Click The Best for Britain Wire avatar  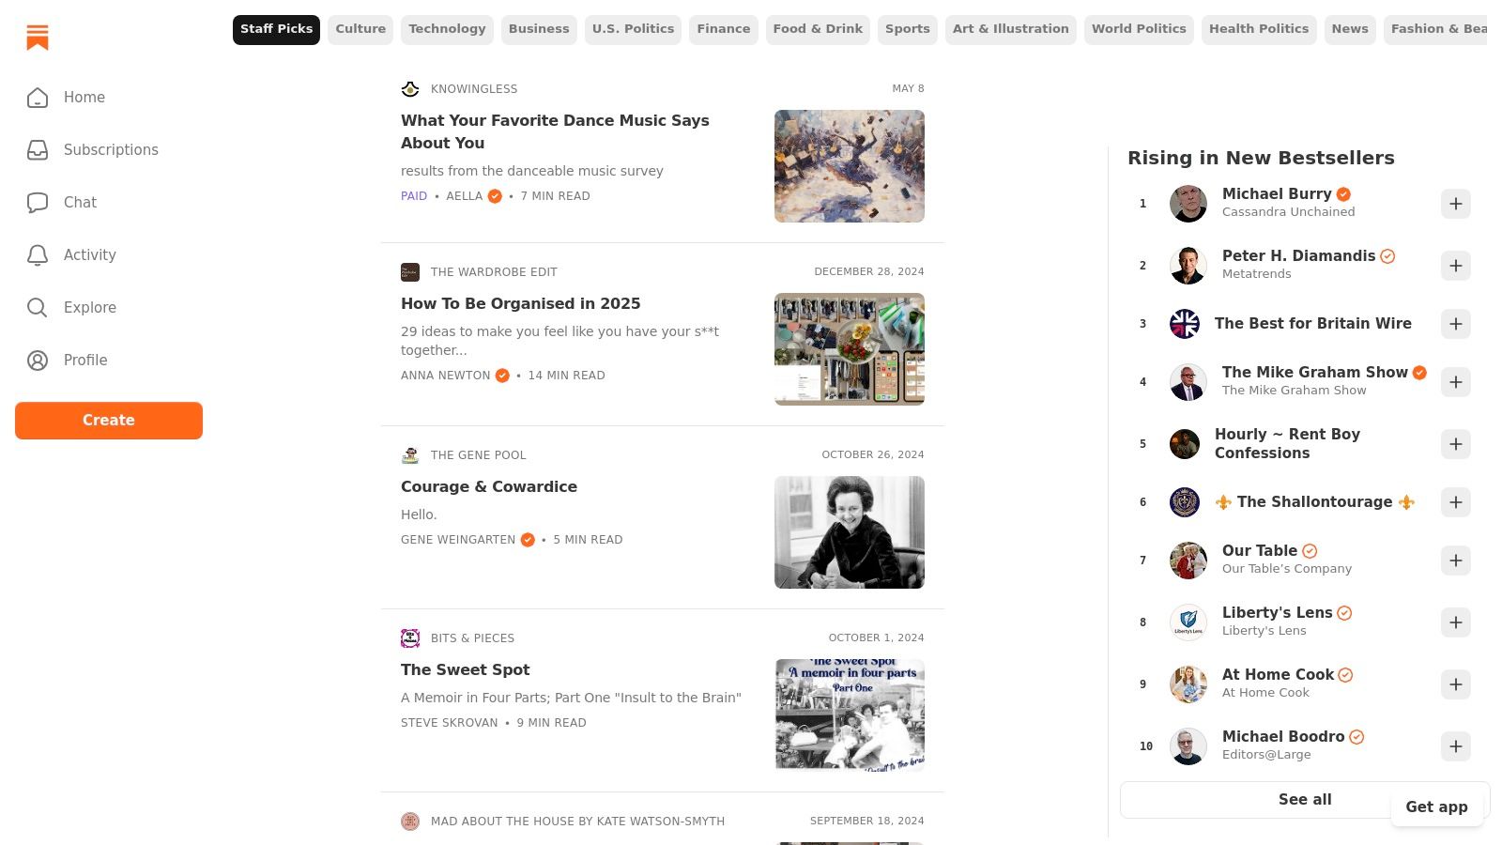(x=1188, y=324)
